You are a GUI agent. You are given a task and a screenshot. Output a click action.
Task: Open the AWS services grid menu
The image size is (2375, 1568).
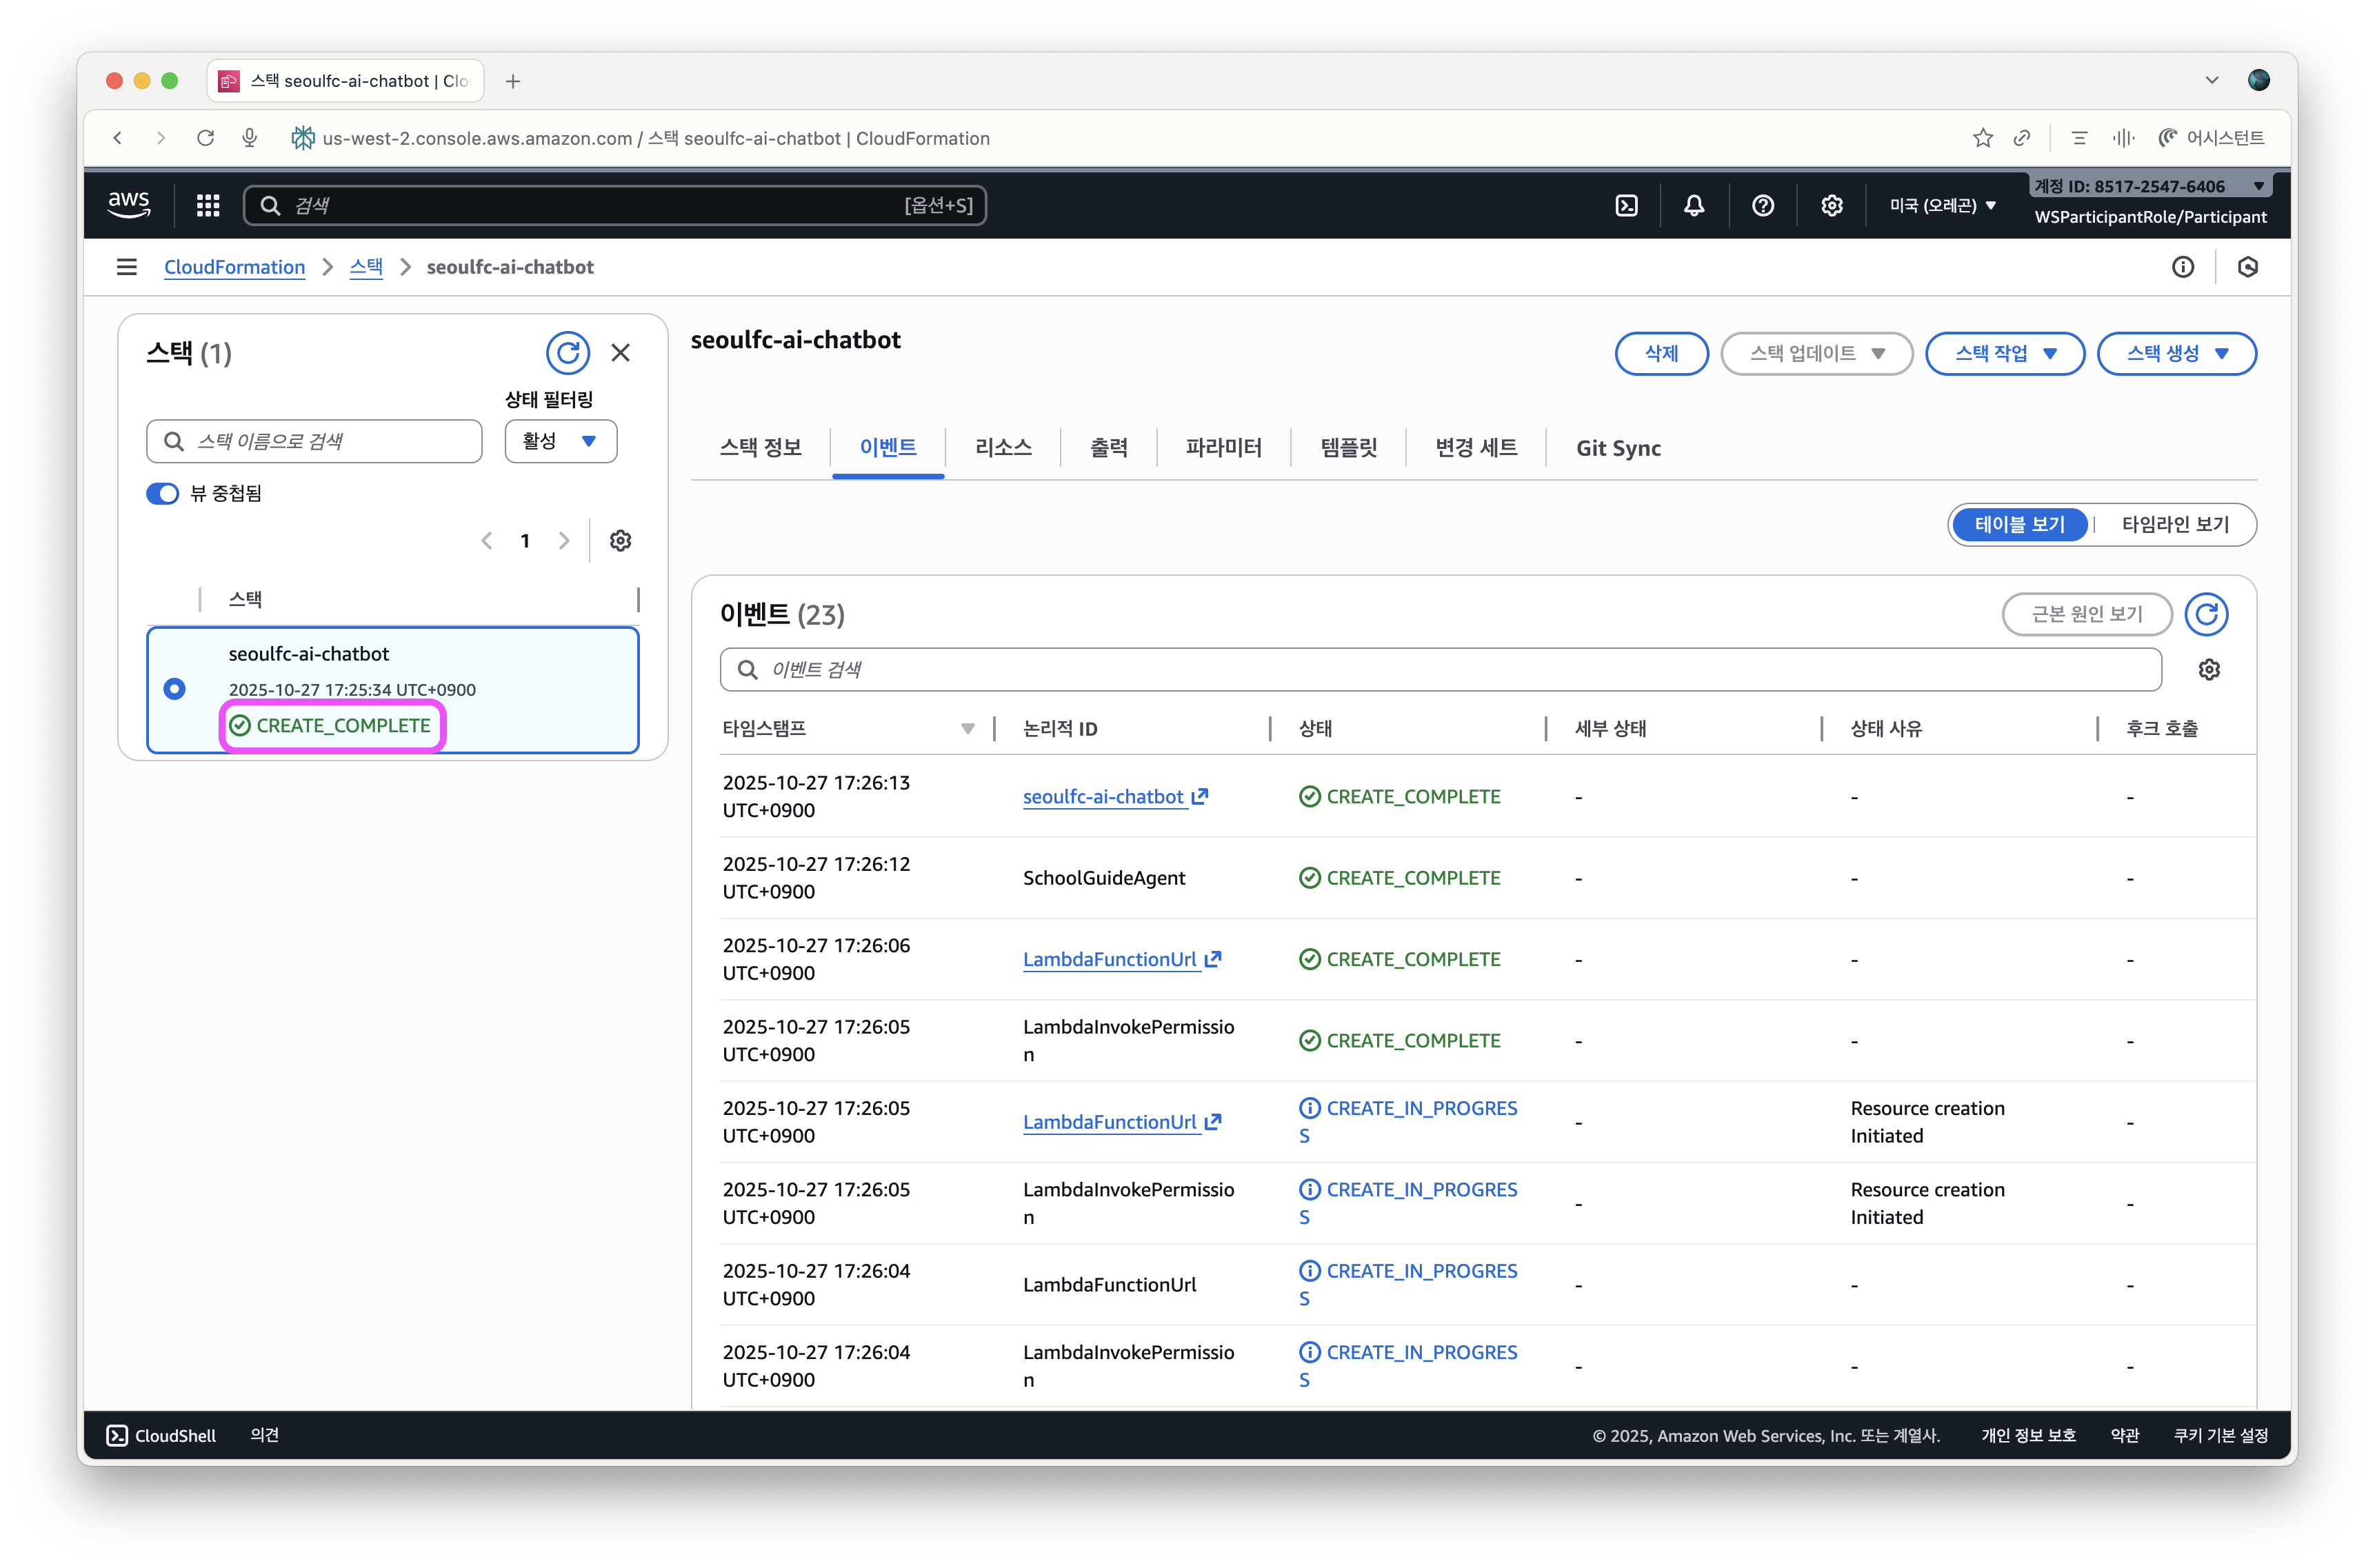tap(208, 205)
